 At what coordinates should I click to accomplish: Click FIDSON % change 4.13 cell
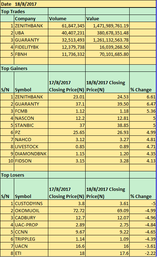coord(143,161)
